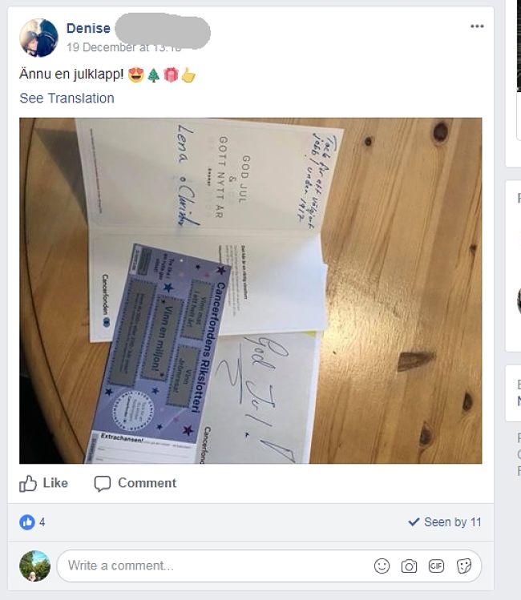Show the Seen by 11 list

(x=445, y=522)
